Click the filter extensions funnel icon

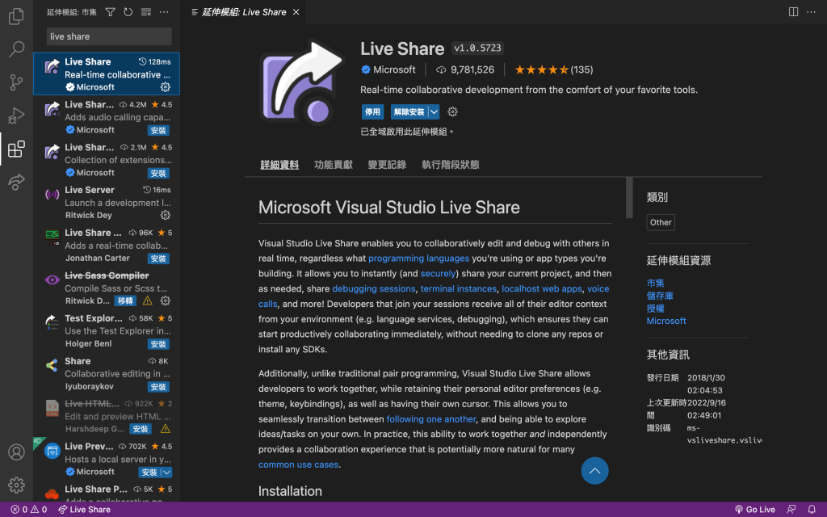click(110, 11)
